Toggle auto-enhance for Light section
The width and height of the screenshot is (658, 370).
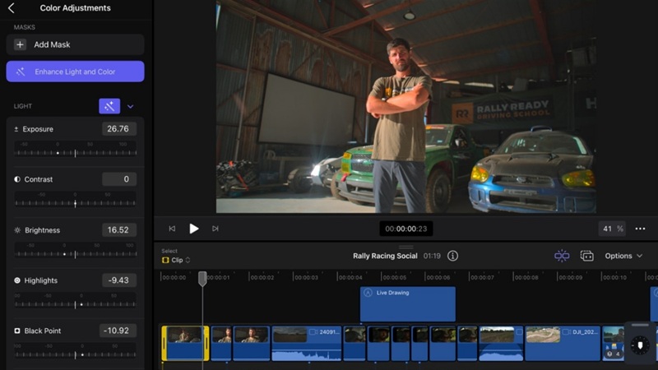point(109,106)
